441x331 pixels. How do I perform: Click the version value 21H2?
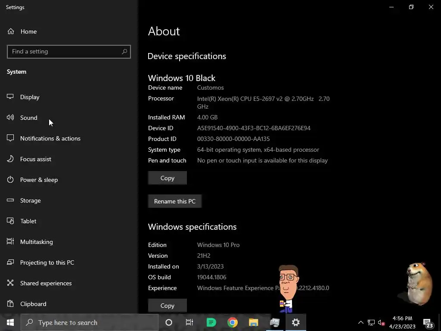point(204,256)
